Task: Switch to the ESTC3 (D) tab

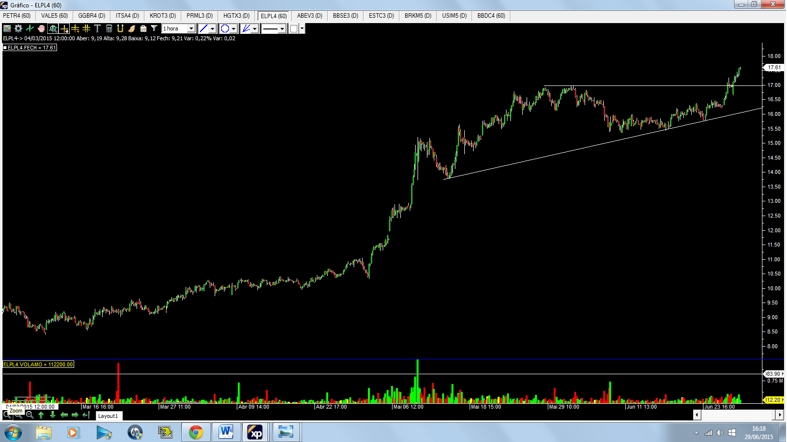Action: [382, 16]
